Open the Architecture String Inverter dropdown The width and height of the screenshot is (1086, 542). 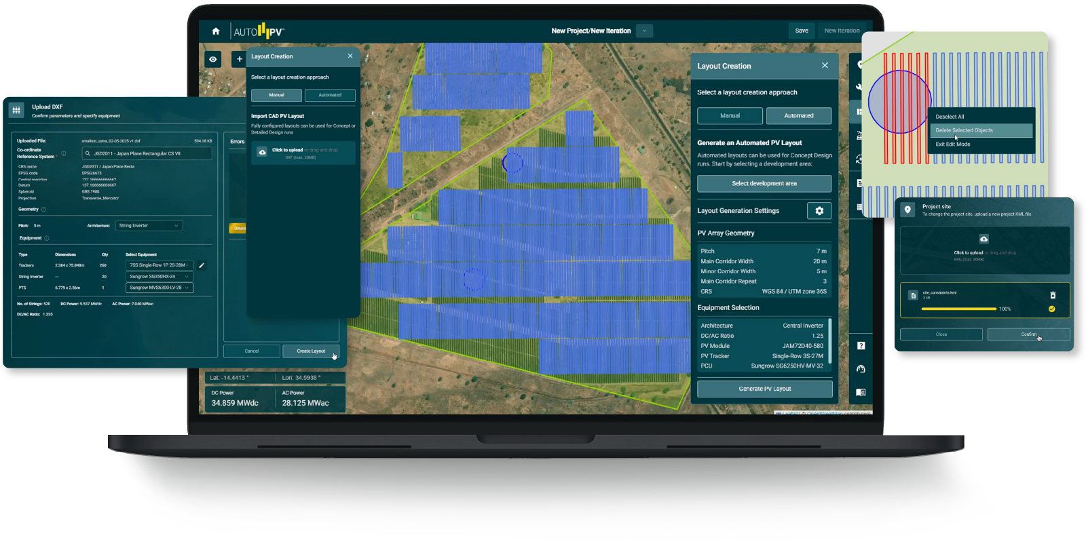(149, 226)
